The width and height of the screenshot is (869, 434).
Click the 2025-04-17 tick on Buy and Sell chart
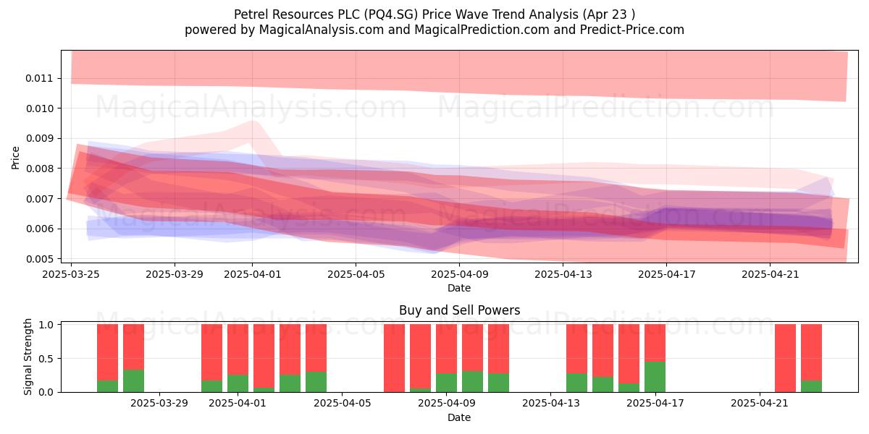coord(655,404)
